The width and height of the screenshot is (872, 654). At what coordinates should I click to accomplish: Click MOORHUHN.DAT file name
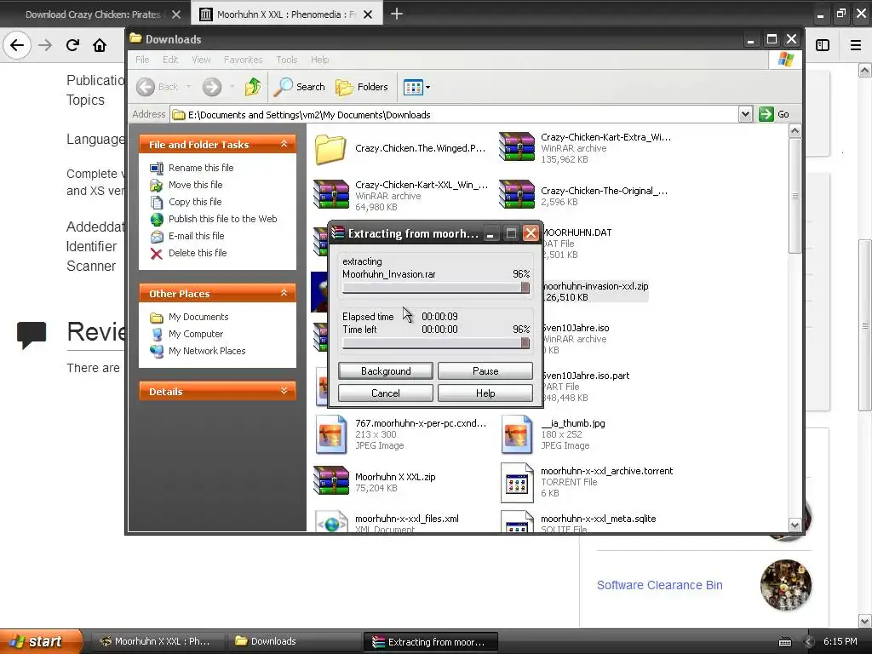[577, 232]
